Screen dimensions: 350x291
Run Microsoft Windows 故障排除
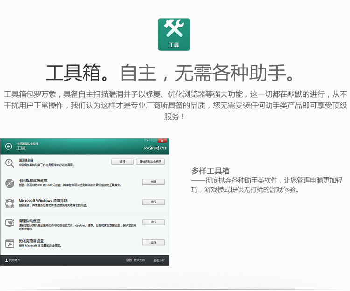point(153,202)
